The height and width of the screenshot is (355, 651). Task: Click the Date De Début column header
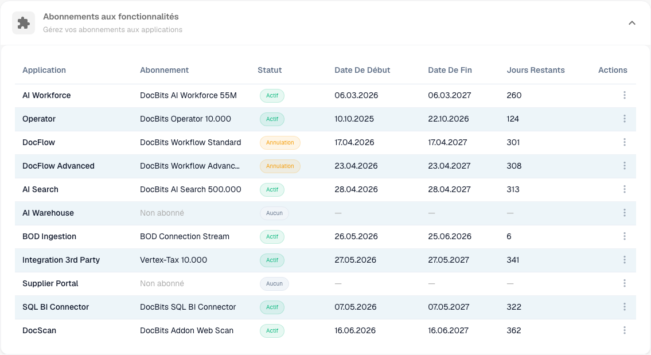(362, 70)
